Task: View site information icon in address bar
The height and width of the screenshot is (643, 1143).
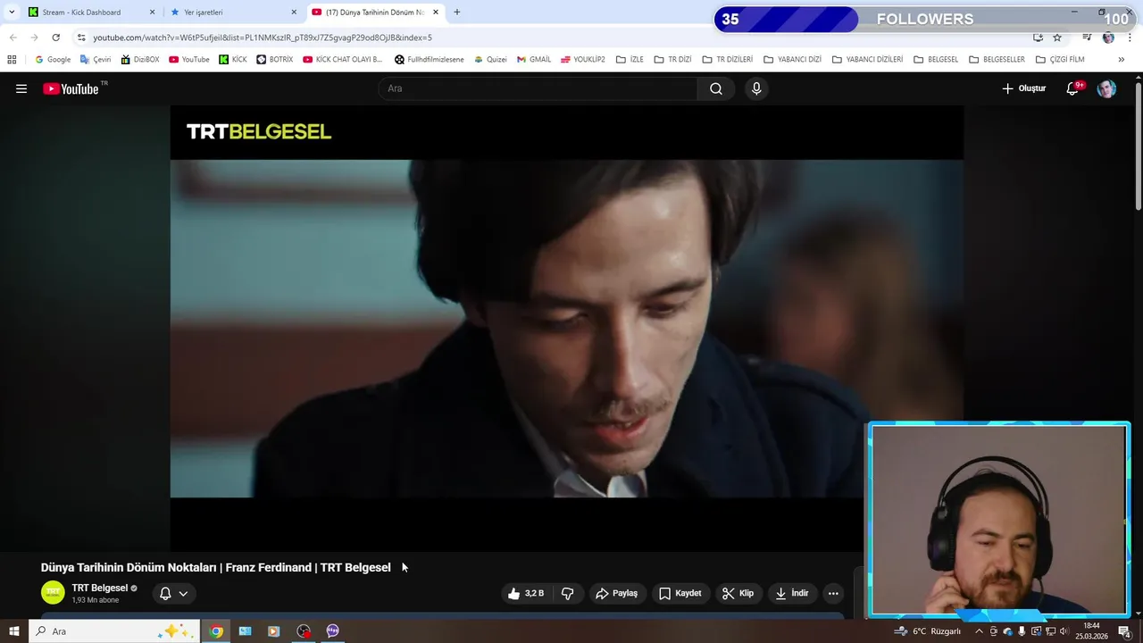Action: pyautogui.click(x=81, y=38)
